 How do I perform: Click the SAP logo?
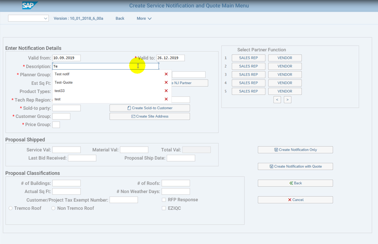tap(30, 6)
